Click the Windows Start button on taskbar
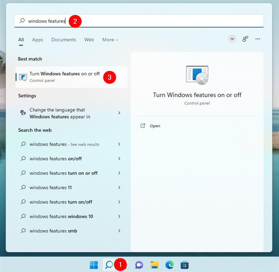The image size is (279, 272). pyautogui.click(x=94, y=265)
